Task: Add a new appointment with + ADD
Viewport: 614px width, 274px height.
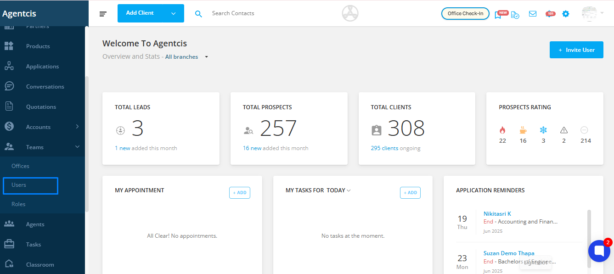Action: pos(240,193)
